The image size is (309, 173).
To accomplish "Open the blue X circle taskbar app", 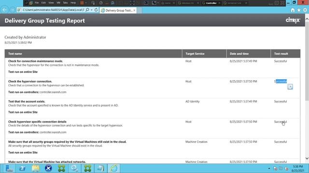I will click(48, 168).
